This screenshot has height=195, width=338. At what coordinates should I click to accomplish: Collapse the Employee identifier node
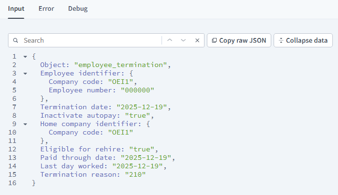[x=25, y=73]
